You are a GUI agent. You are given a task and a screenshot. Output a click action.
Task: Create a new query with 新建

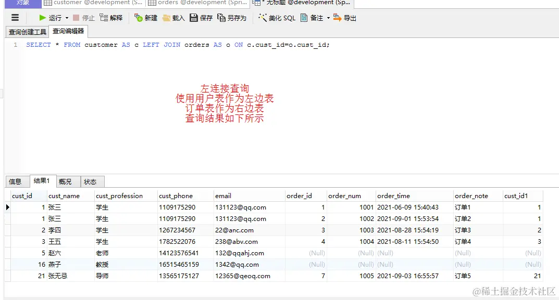click(145, 17)
